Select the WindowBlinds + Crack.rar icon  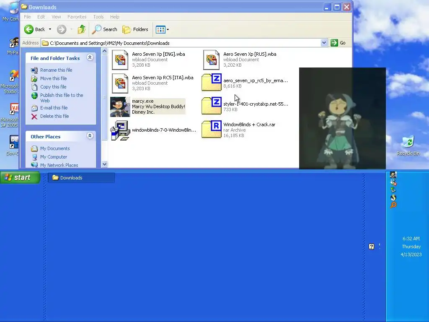click(x=212, y=129)
